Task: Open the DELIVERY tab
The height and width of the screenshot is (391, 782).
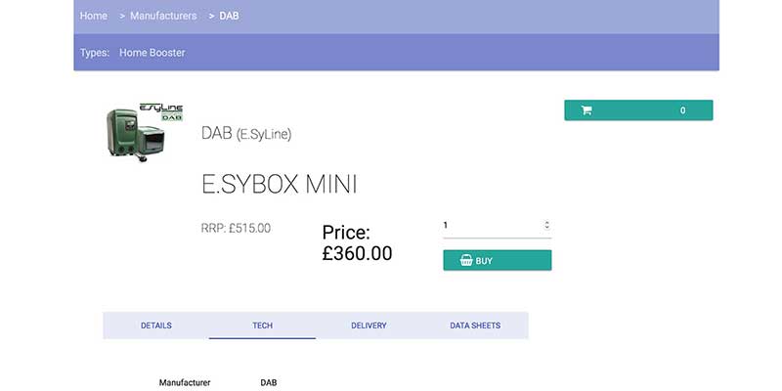Action: point(369,326)
